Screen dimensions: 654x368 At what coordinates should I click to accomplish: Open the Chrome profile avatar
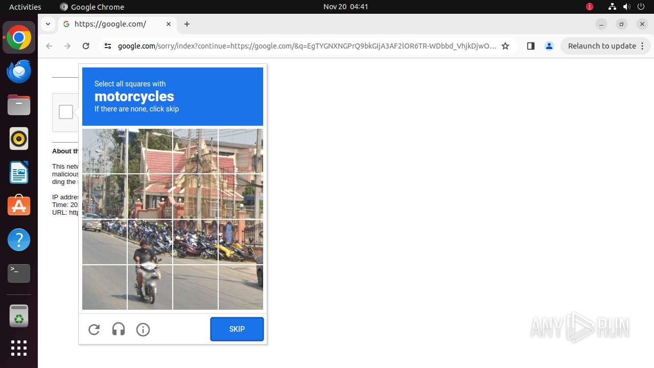(549, 46)
